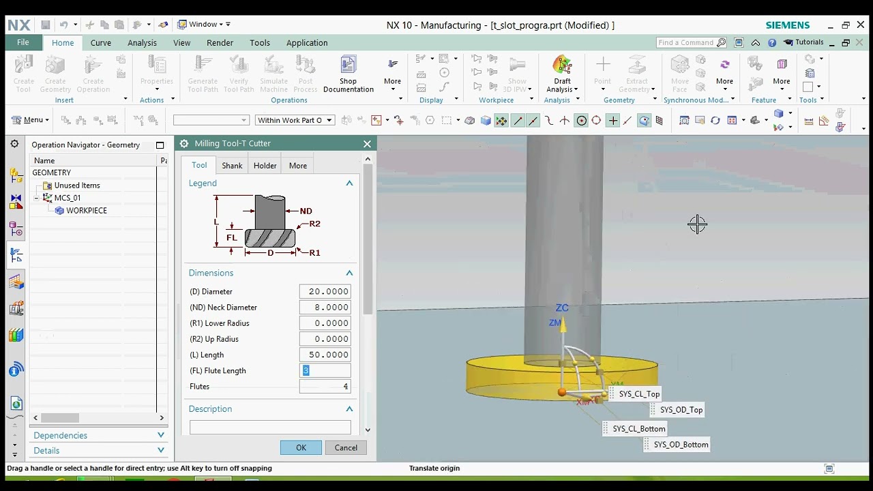Toggle the Existing Point plus snap option
The height and width of the screenshot is (491, 873).
point(612,121)
